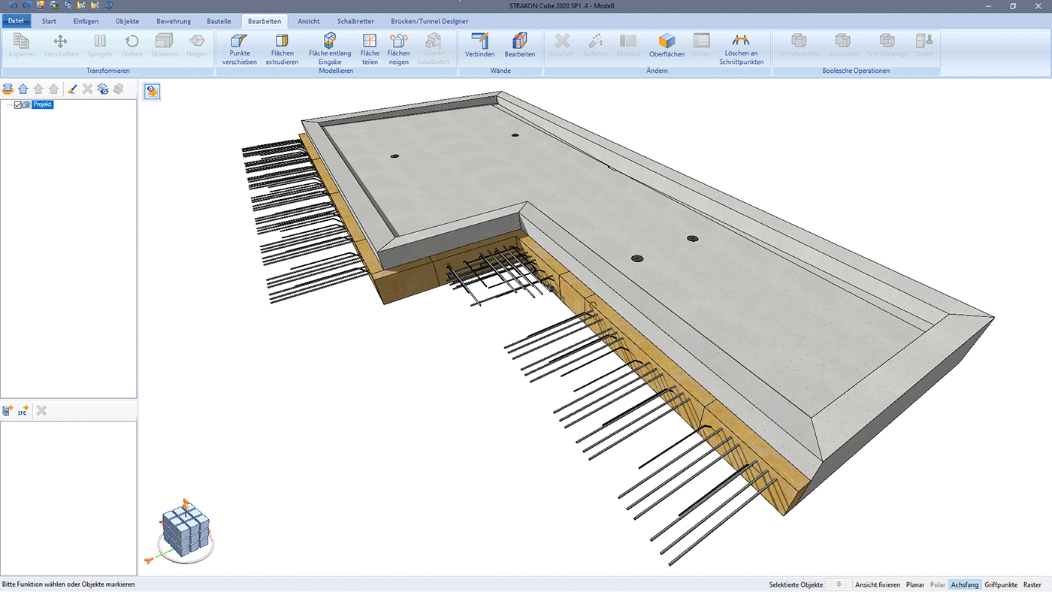
Task: Uncheck the Projekt tree checkbox
Action: pos(18,105)
